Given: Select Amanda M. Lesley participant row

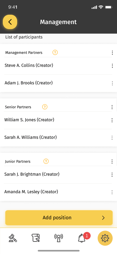Looking at the screenshot, I should pyautogui.click(x=59, y=192).
